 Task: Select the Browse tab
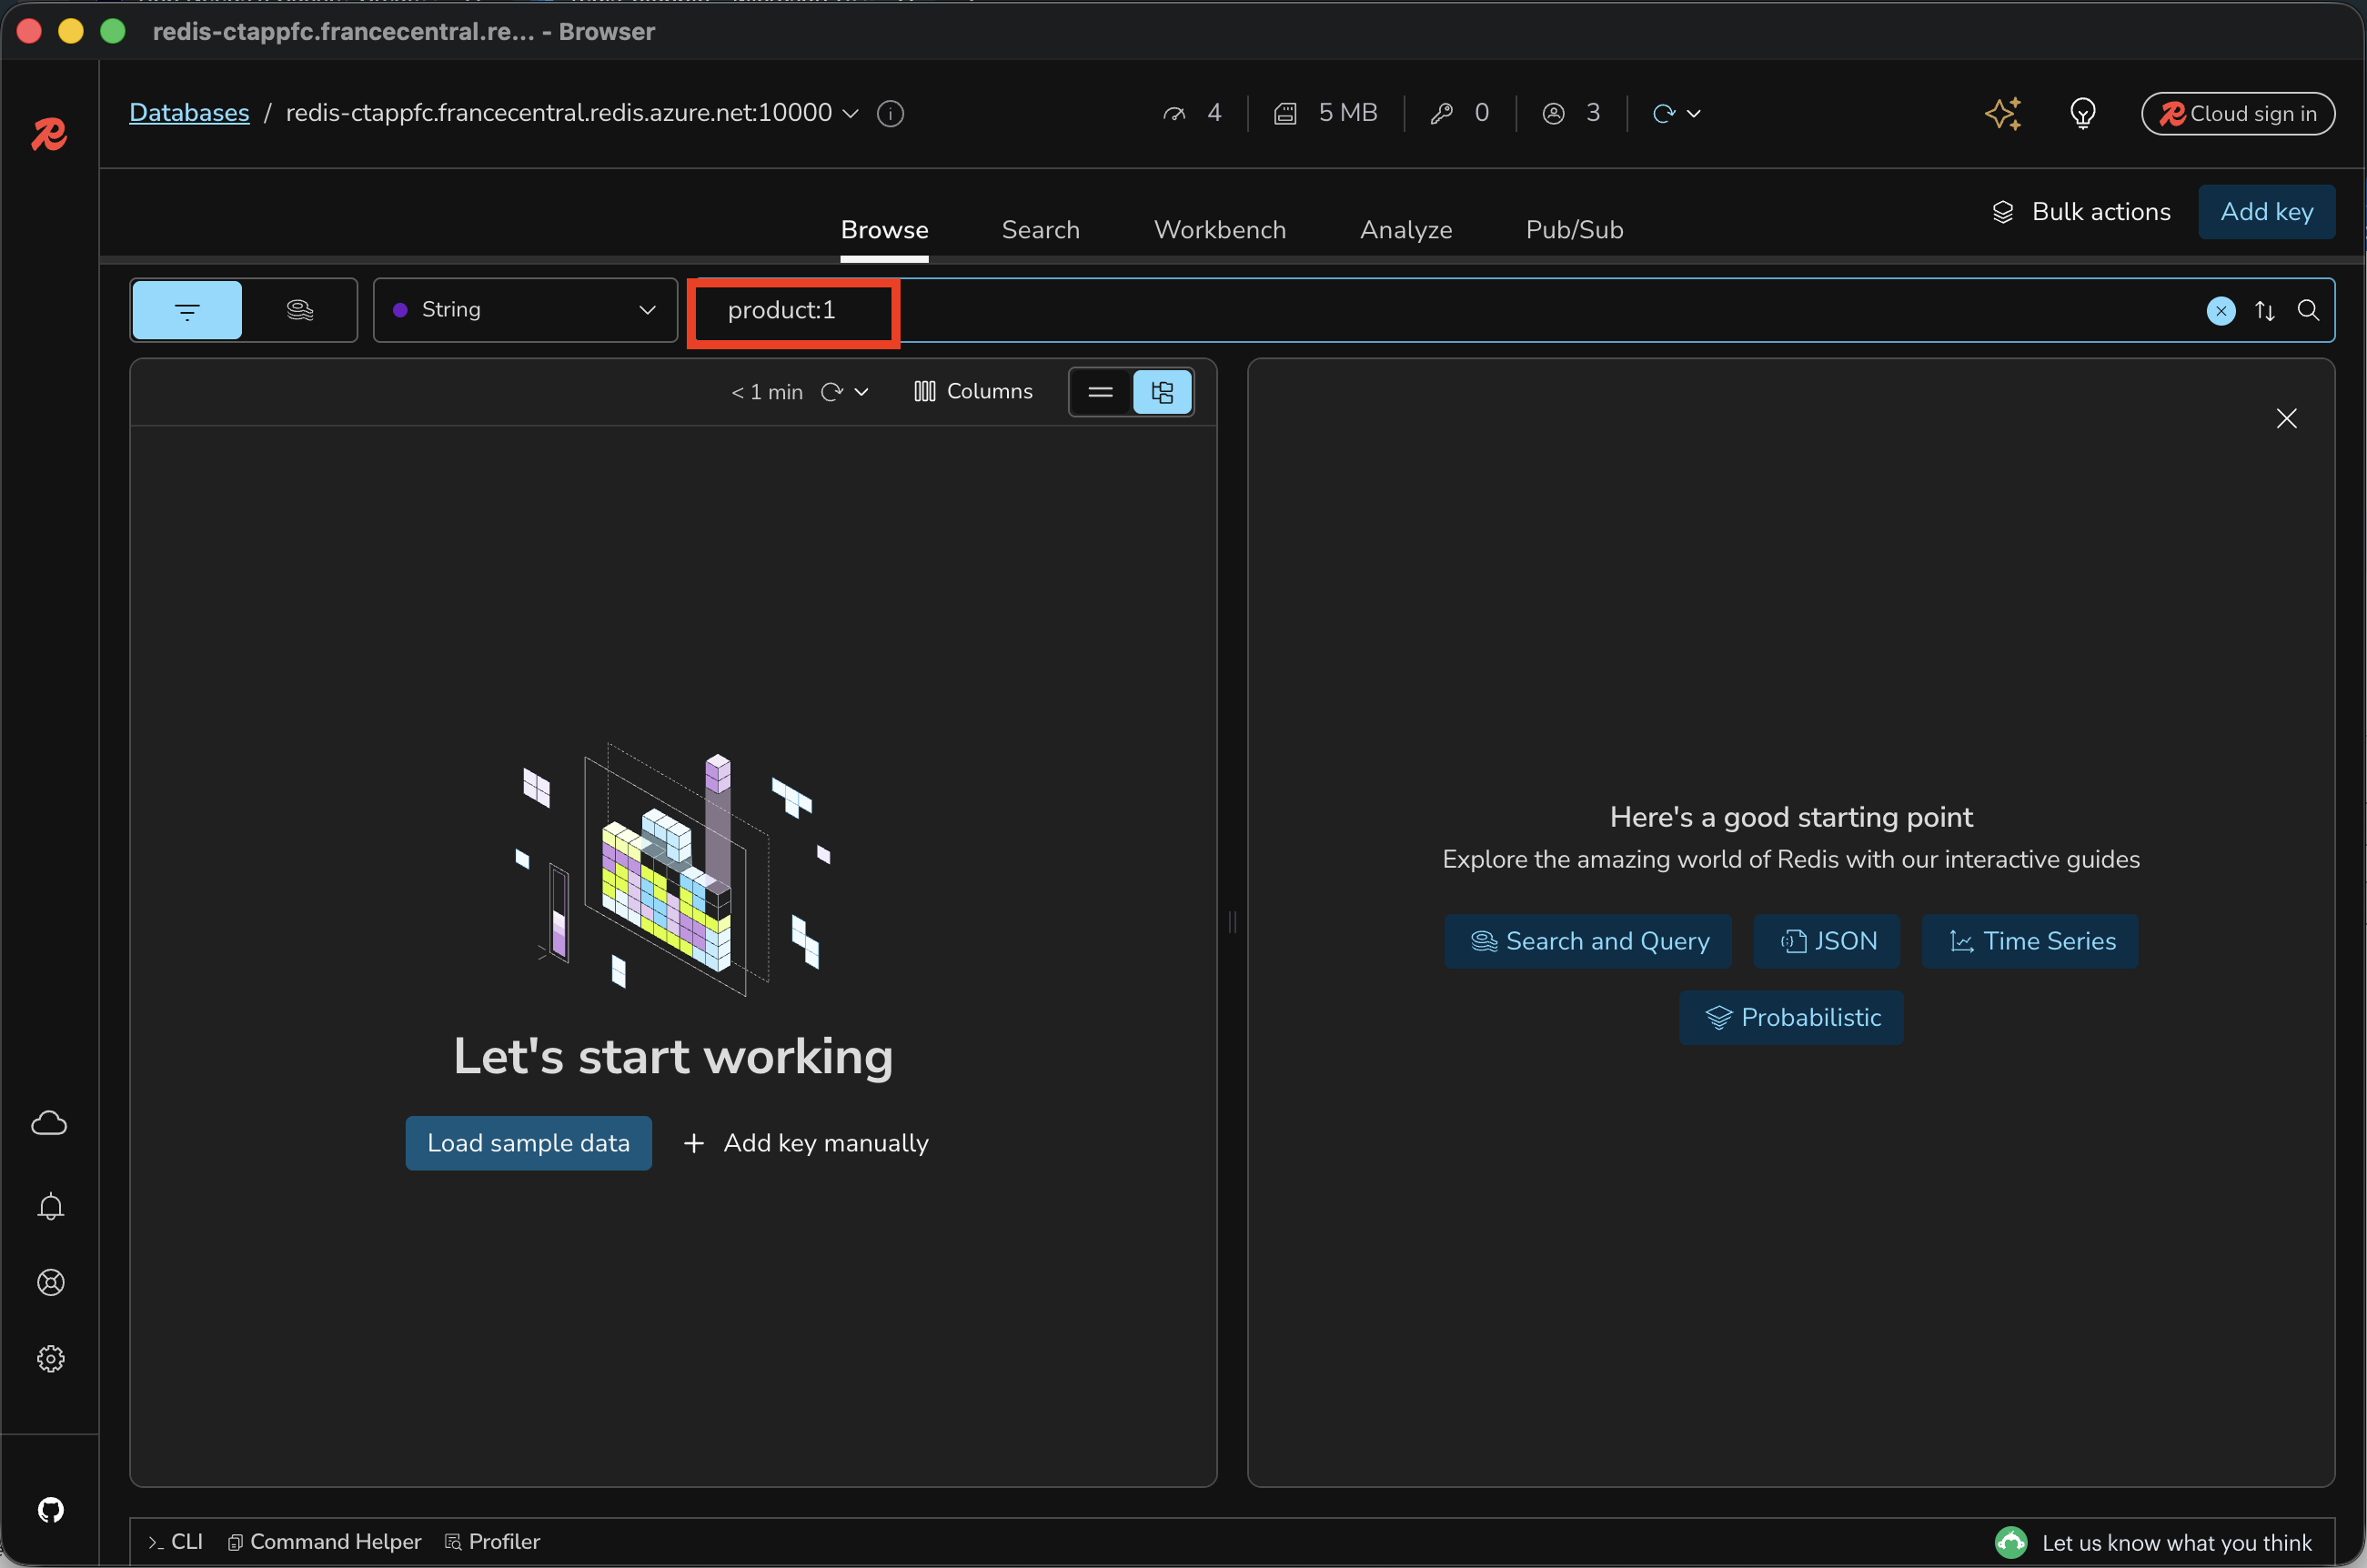click(884, 230)
